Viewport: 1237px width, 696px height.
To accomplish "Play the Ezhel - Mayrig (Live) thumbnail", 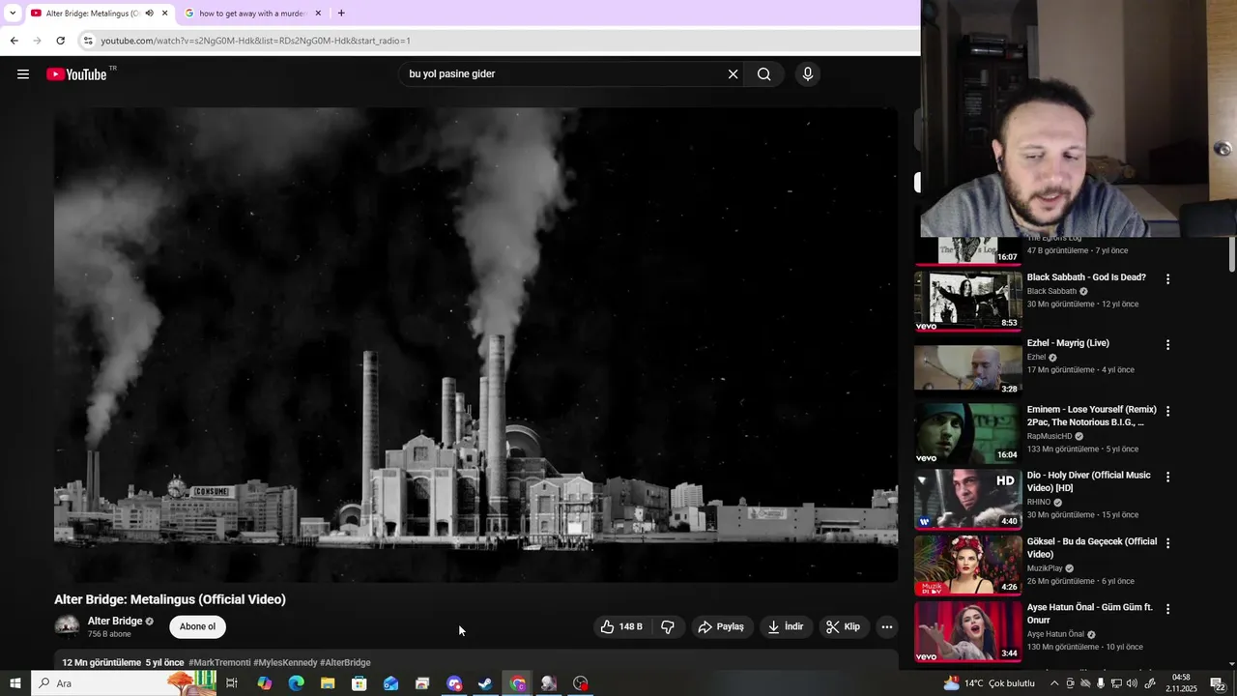I will [x=968, y=367].
